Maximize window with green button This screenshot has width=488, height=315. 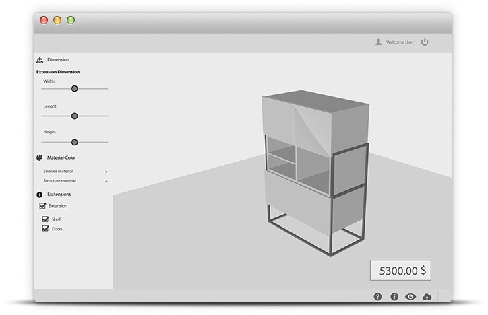(71, 20)
